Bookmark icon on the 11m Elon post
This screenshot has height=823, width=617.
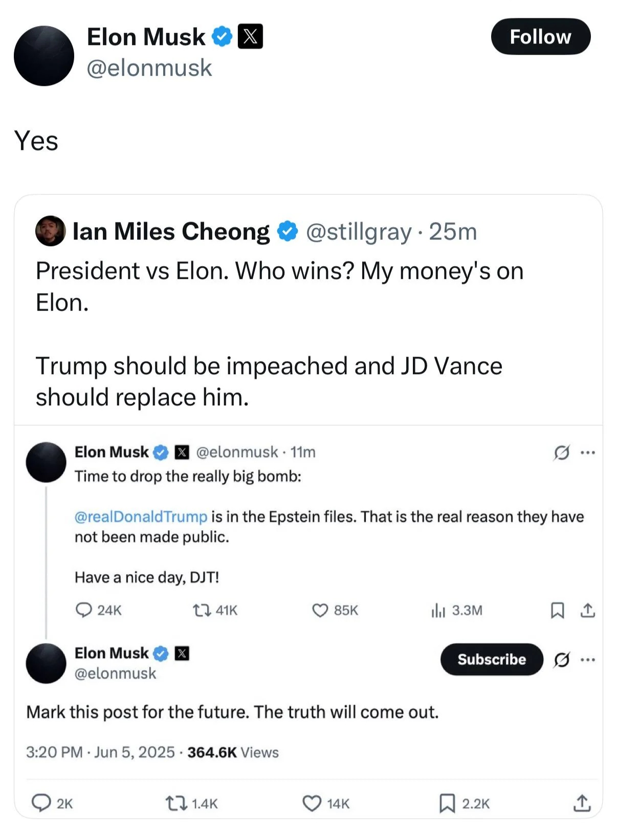tap(557, 610)
